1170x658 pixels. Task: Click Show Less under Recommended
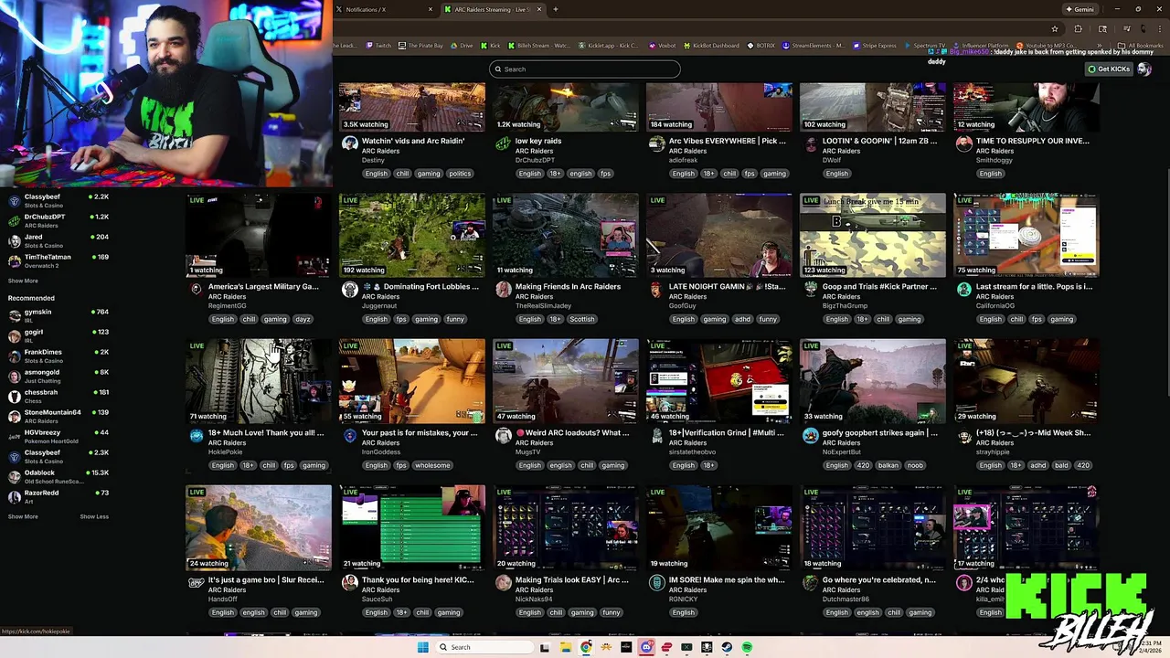pyautogui.click(x=94, y=516)
